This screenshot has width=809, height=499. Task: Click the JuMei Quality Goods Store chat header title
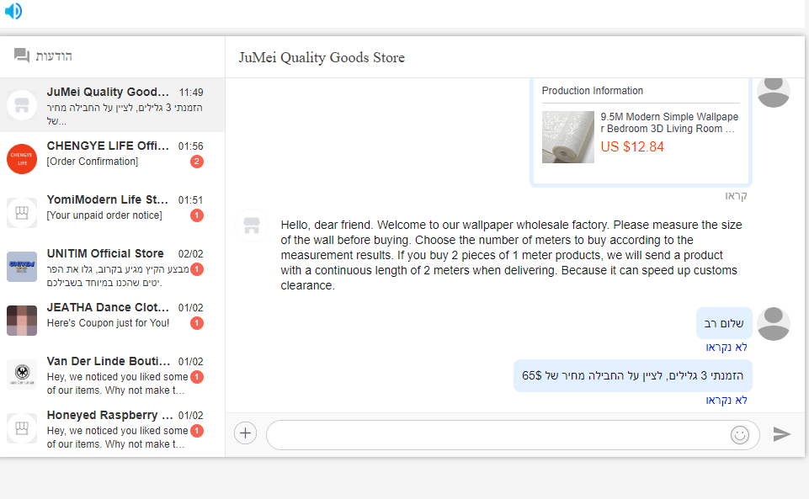322,58
